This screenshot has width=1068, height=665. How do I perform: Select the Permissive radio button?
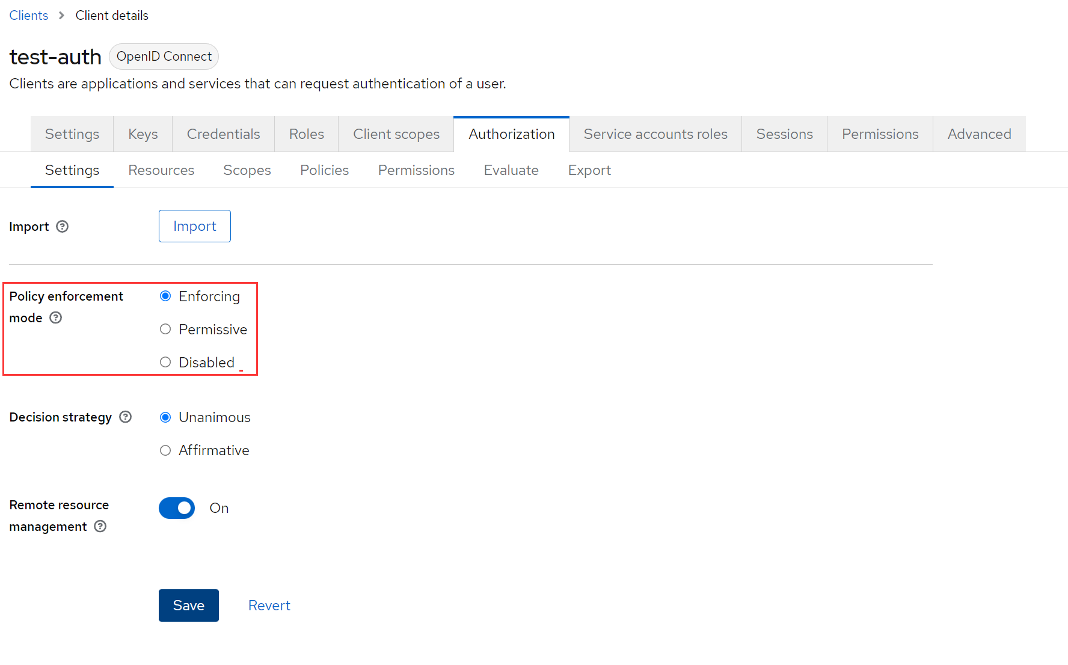165,329
